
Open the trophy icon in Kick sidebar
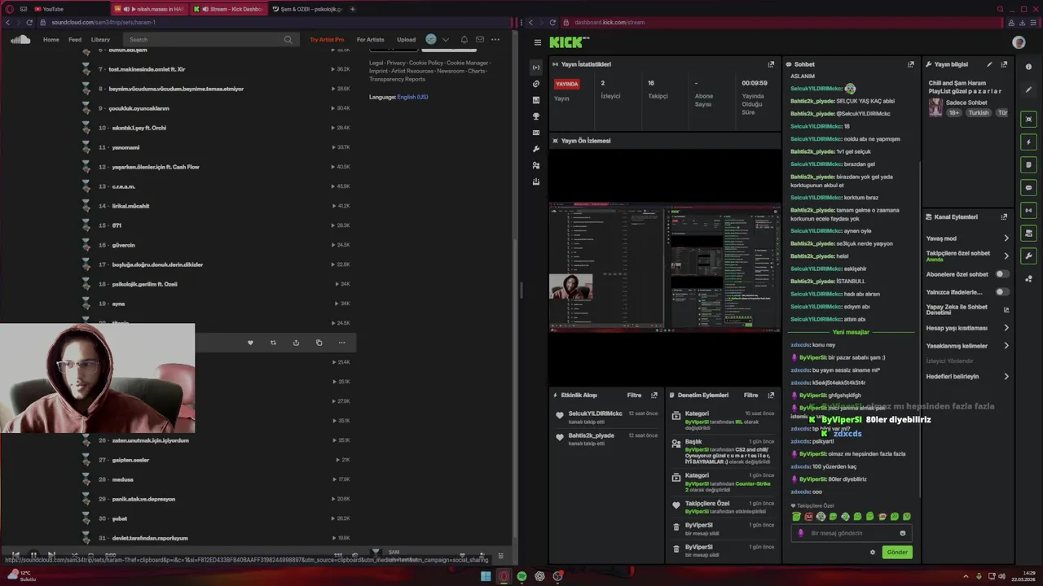click(x=535, y=116)
